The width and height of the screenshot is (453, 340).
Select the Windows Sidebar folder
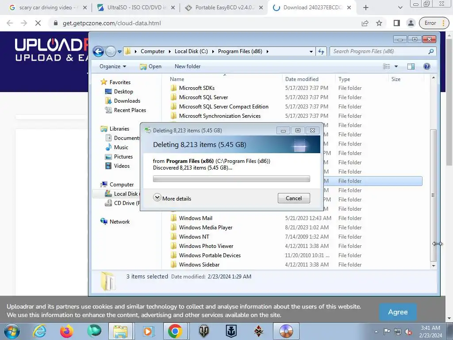pos(199,264)
